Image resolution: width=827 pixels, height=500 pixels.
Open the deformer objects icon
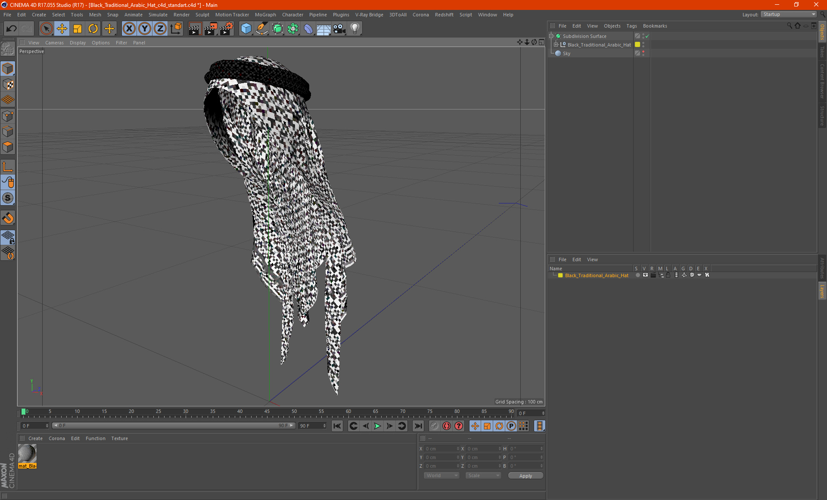coord(308,29)
